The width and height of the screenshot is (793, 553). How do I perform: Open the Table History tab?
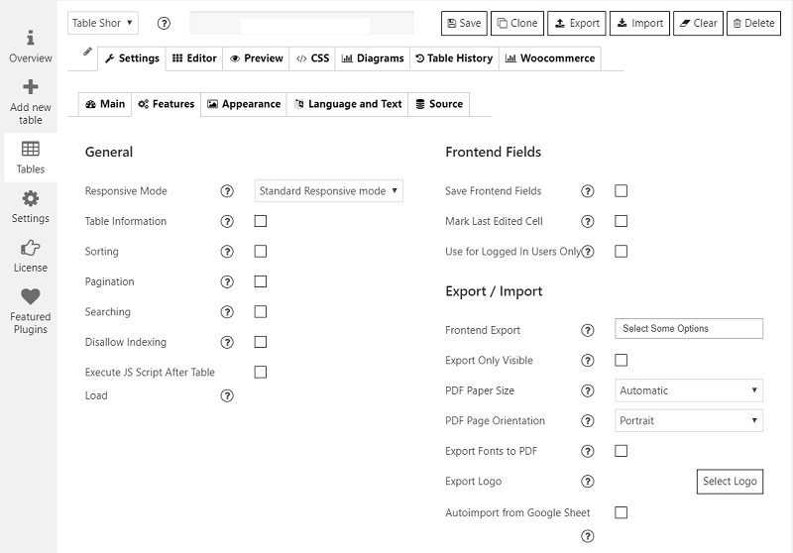click(453, 58)
